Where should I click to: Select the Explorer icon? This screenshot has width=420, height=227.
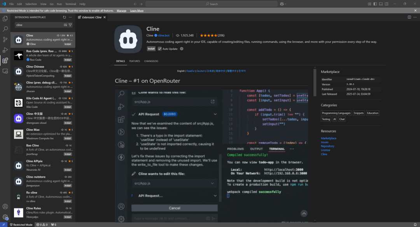5,18
